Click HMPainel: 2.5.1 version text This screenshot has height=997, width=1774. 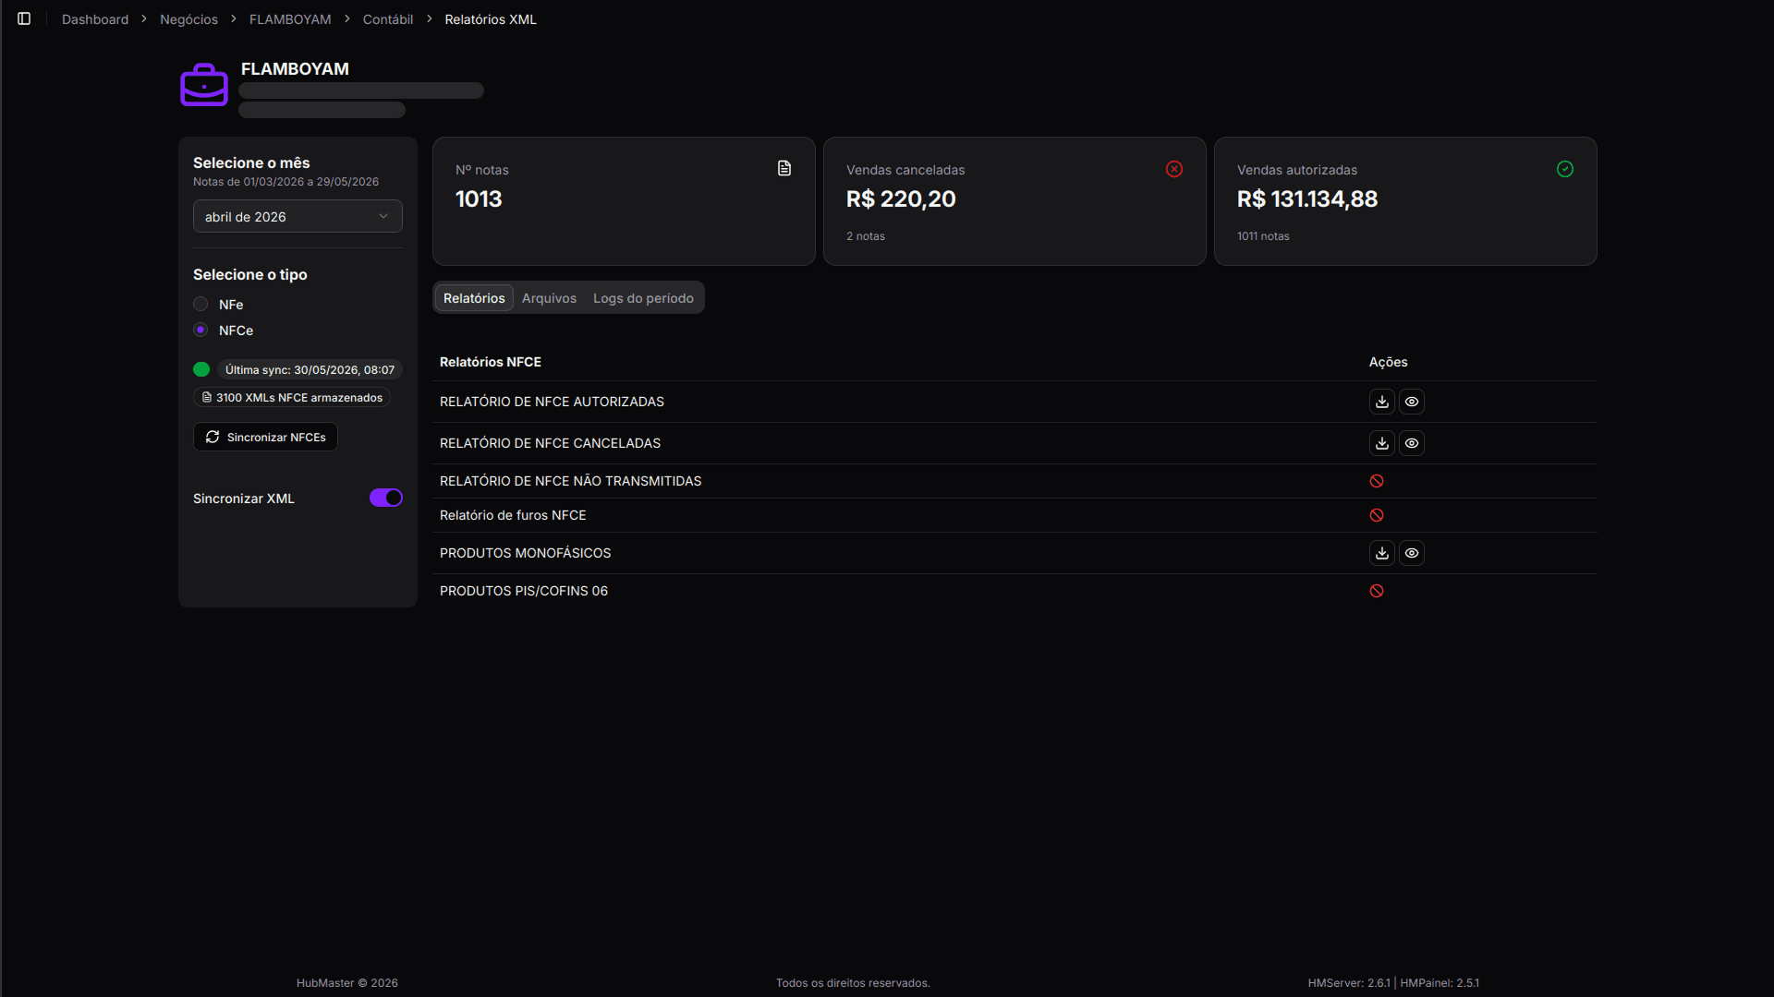(x=1440, y=983)
